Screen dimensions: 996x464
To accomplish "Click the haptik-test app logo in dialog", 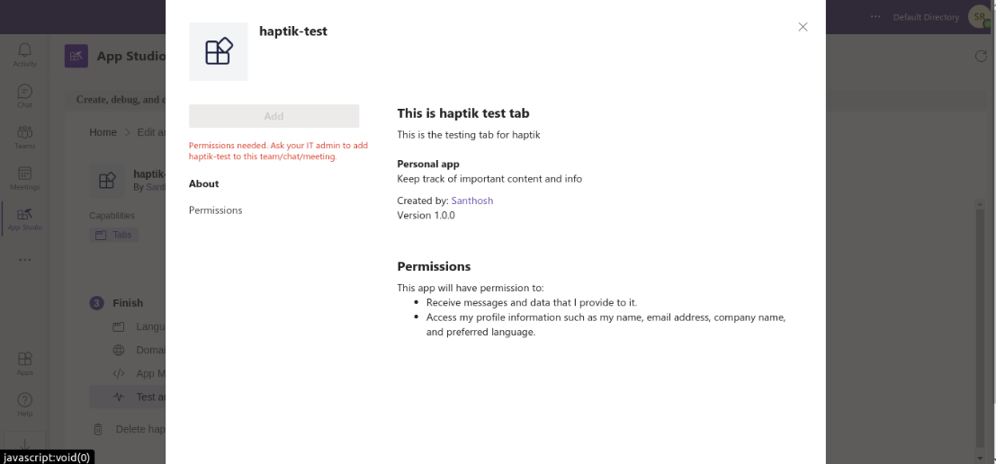I will (219, 51).
